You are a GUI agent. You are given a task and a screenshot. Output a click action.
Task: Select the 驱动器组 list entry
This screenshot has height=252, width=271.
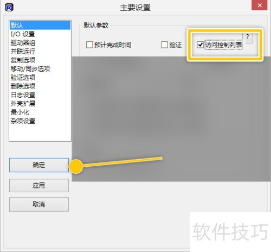click(40, 43)
